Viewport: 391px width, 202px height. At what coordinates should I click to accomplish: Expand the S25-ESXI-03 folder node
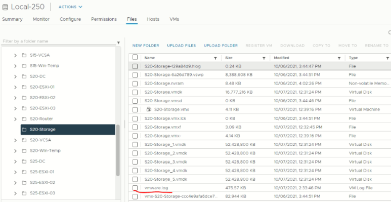(x=16, y=193)
